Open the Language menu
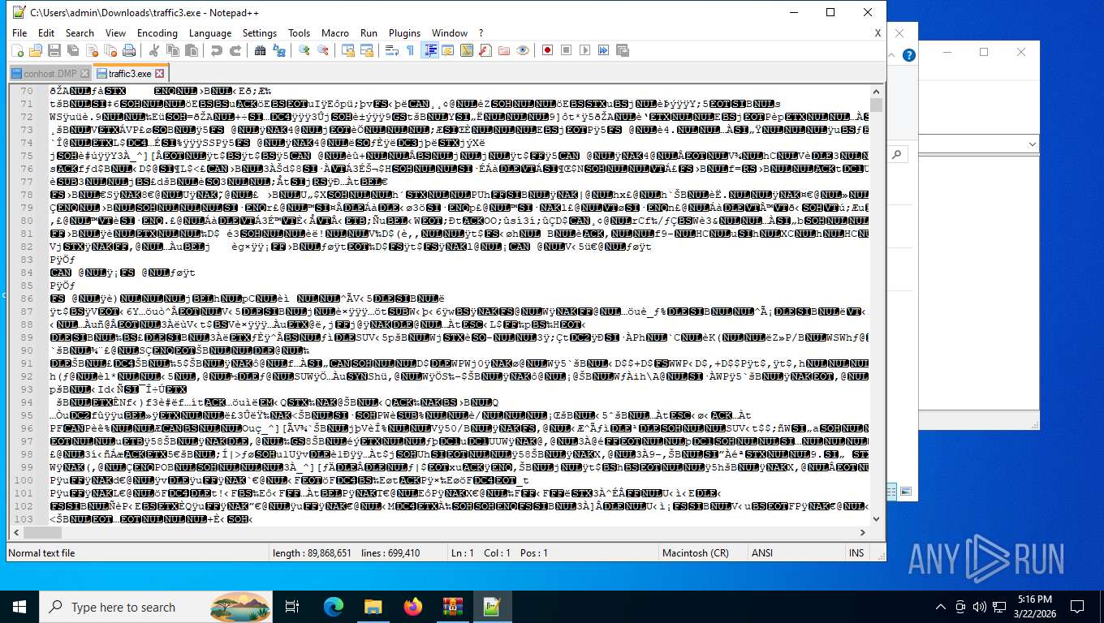Image resolution: width=1104 pixels, height=623 pixels. point(209,33)
